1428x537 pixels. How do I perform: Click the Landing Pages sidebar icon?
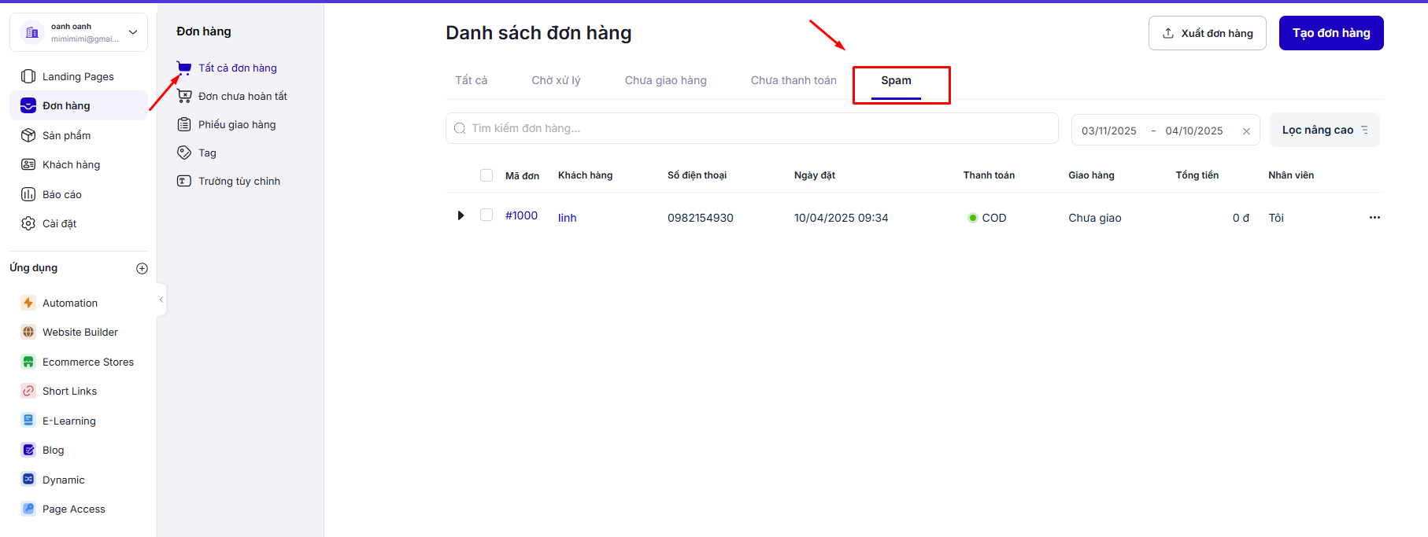click(28, 76)
